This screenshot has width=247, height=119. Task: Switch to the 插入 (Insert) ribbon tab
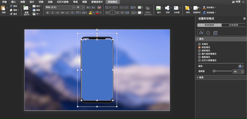pyautogui.click(x=13, y=2)
